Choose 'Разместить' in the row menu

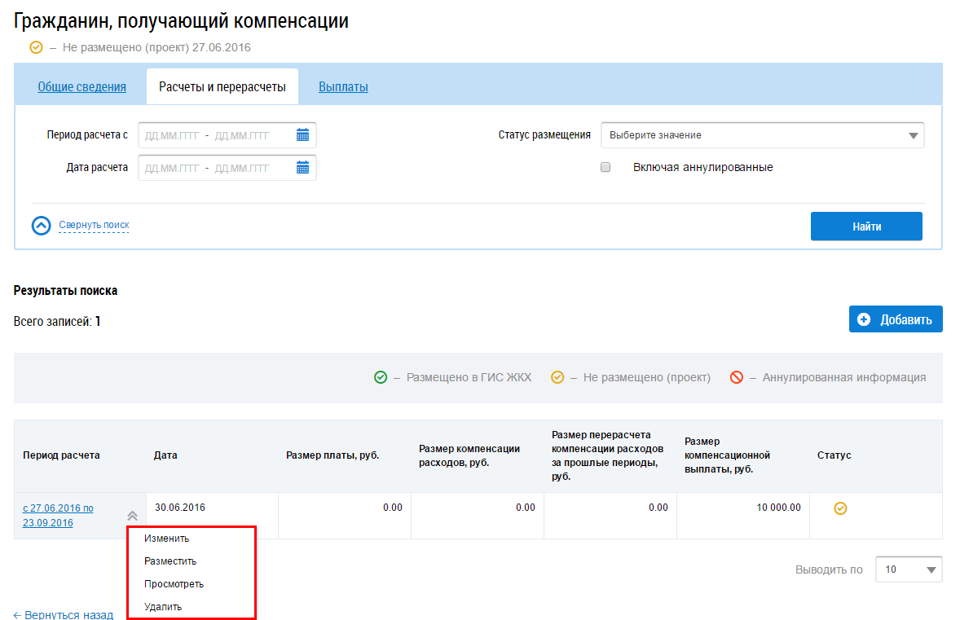pos(170,561)
